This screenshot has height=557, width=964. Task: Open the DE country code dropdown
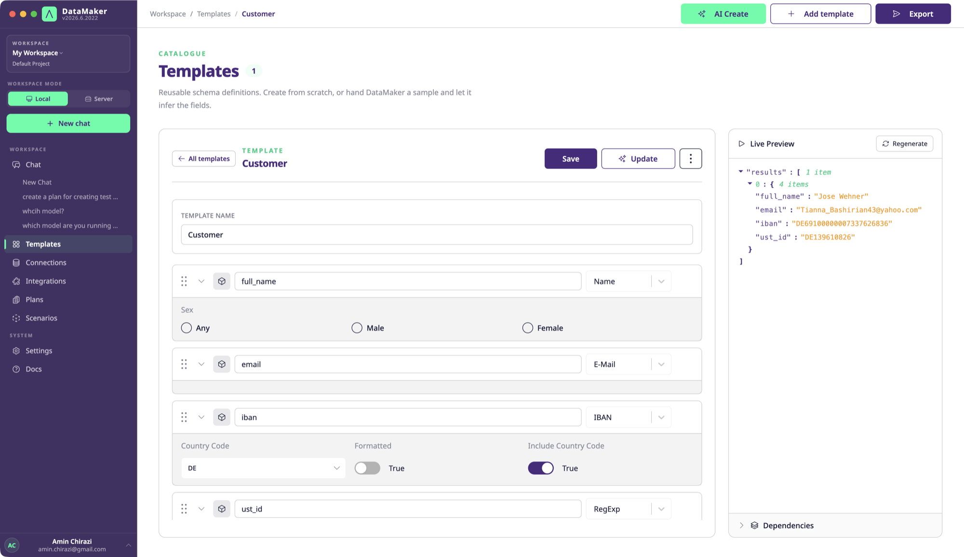click(263, 468)
